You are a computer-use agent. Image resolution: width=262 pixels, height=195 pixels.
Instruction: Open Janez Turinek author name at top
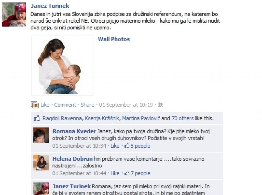pyautogui.click(x=50, y=6)
